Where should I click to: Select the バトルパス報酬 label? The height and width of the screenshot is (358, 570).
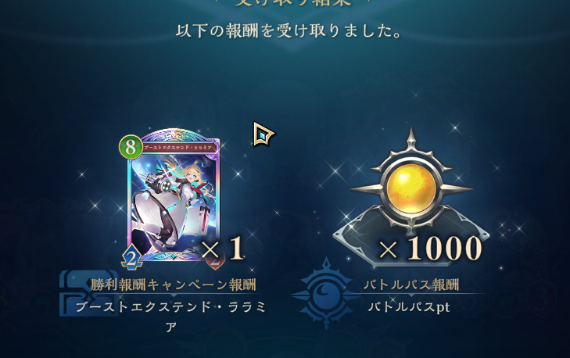(x=411, y=285)
